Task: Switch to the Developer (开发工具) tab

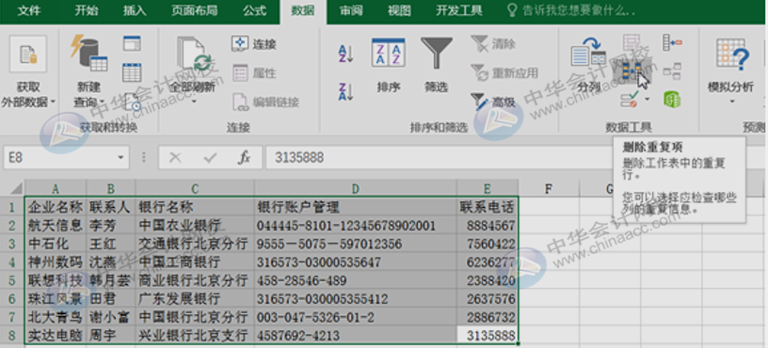Action: coord(459,10)
